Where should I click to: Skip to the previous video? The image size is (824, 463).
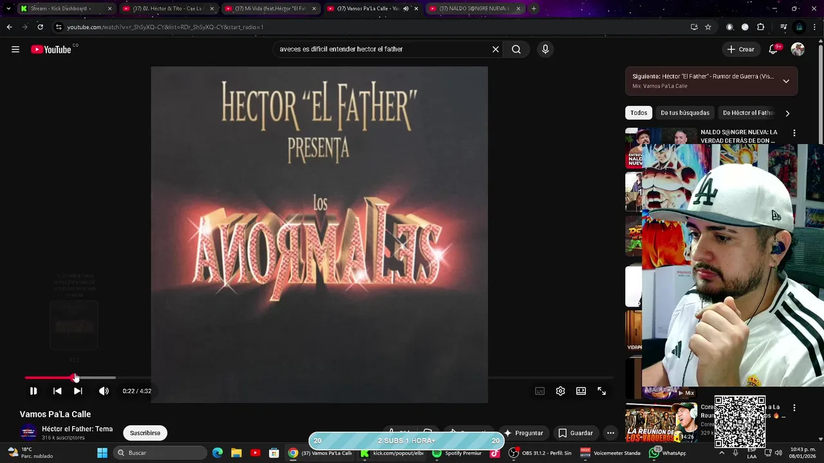(57, 391)
